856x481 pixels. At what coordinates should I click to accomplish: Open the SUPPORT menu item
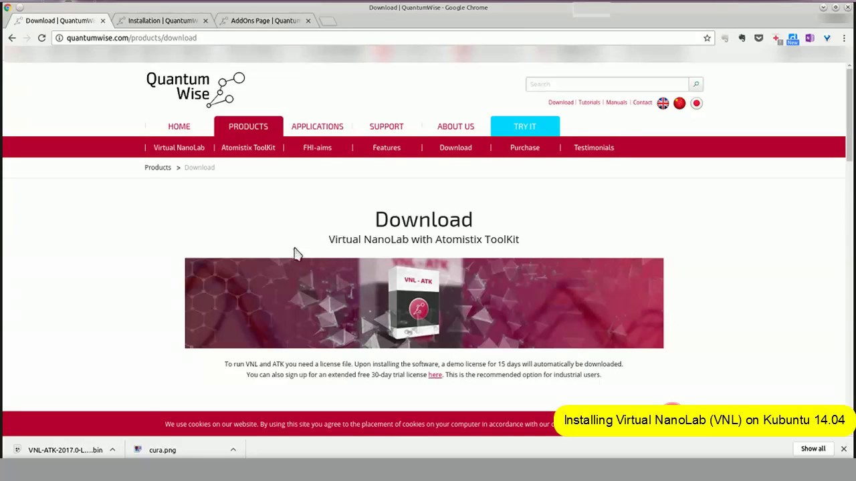387,126
